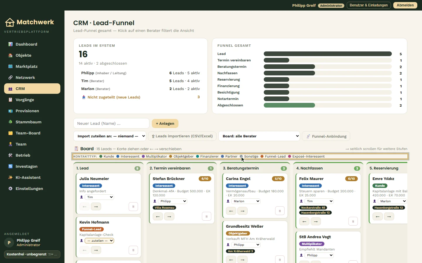This screenshot has width=422, height=263.
Task: Click the Philipp Greif avatar circle
Action: pos(9,243)
